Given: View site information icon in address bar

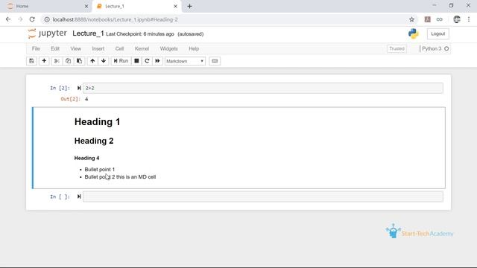Looking at the screenshot, I should pyautogui.click(x=47, y=19).
